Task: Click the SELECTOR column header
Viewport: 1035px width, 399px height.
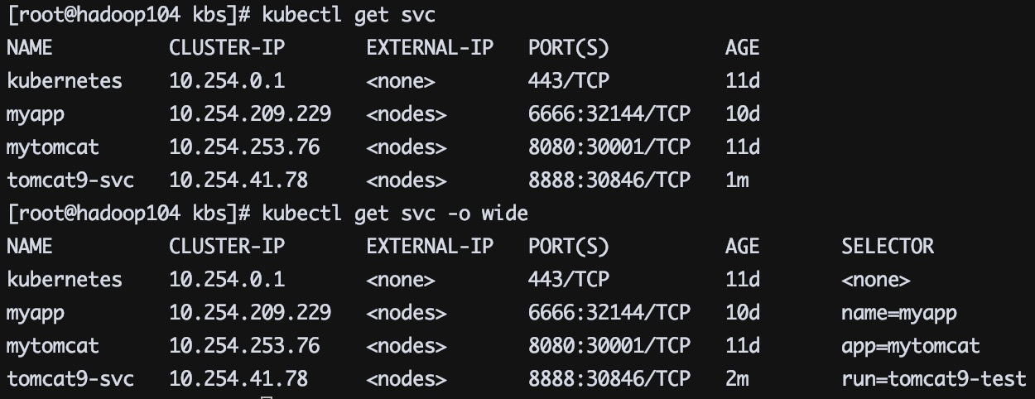Action: (x=887, y=247)
